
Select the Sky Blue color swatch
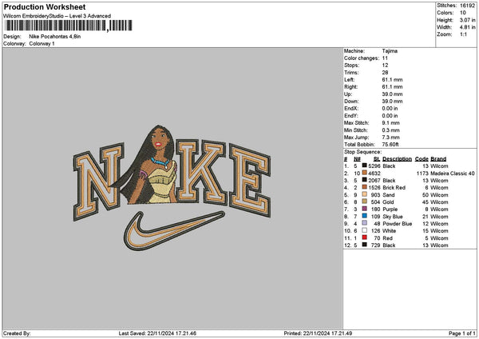click(x=365, y=216)
